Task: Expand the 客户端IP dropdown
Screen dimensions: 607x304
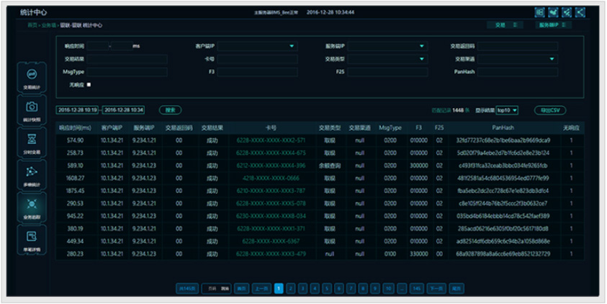Action: (x=292, y=46)
